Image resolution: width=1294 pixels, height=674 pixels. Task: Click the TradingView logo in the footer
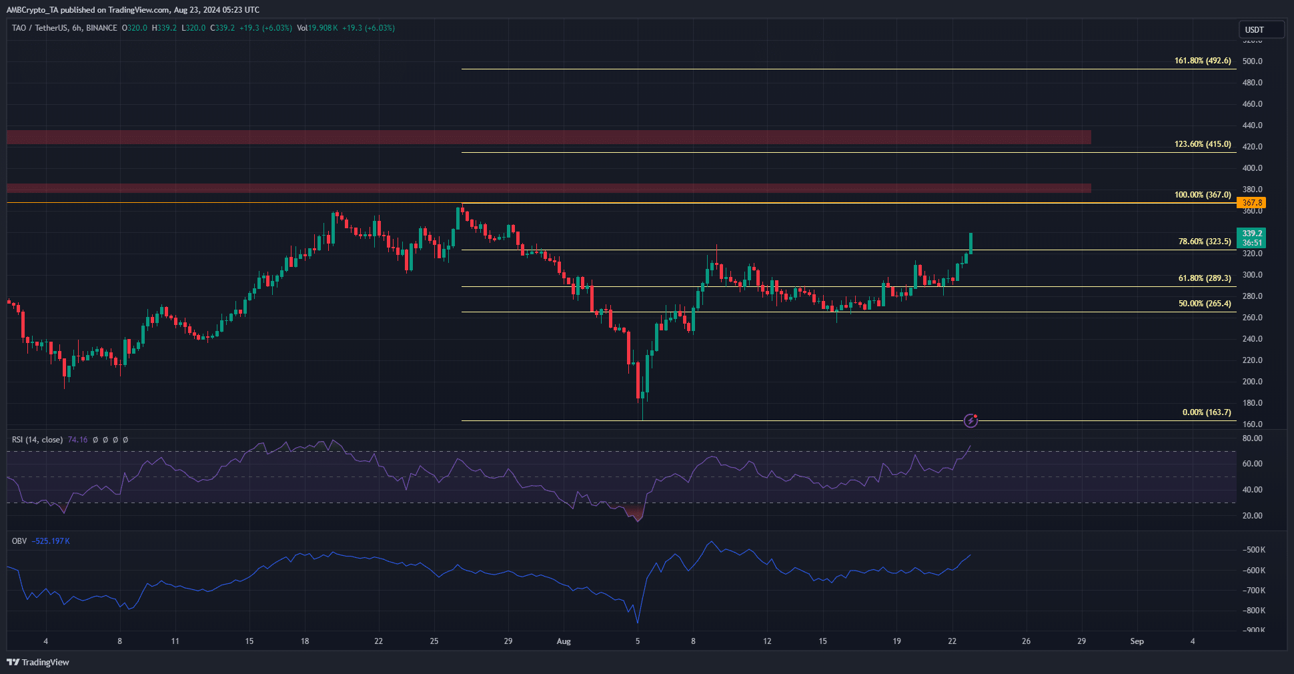[x=38, y=662]
